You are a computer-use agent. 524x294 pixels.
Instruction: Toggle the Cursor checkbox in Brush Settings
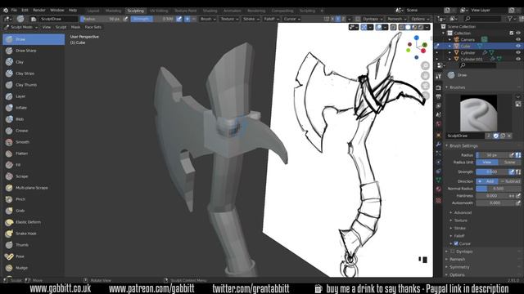pyautogui.click(x=456, y=243)
